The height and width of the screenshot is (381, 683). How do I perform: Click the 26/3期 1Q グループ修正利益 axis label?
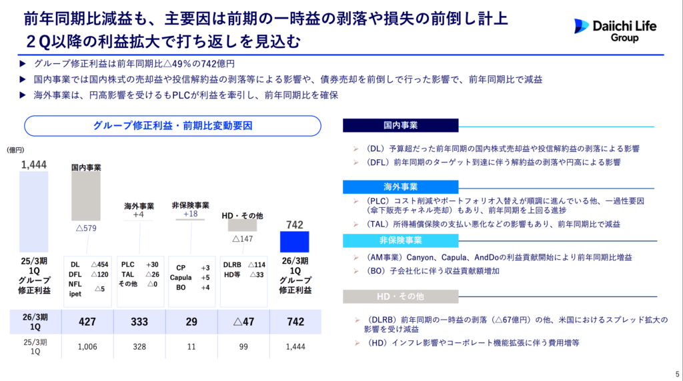click(295, 276)
